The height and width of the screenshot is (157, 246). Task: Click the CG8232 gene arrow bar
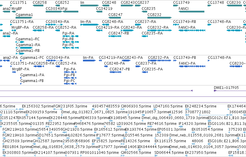click(160, 18)
